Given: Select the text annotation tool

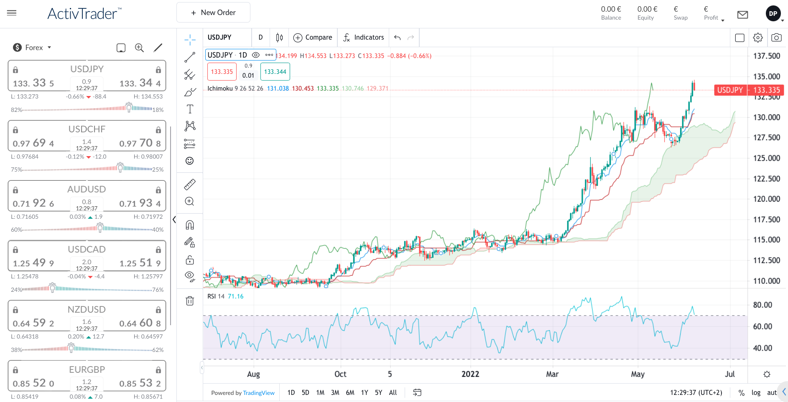Looking at the screenshot, I should pos(190,109).
